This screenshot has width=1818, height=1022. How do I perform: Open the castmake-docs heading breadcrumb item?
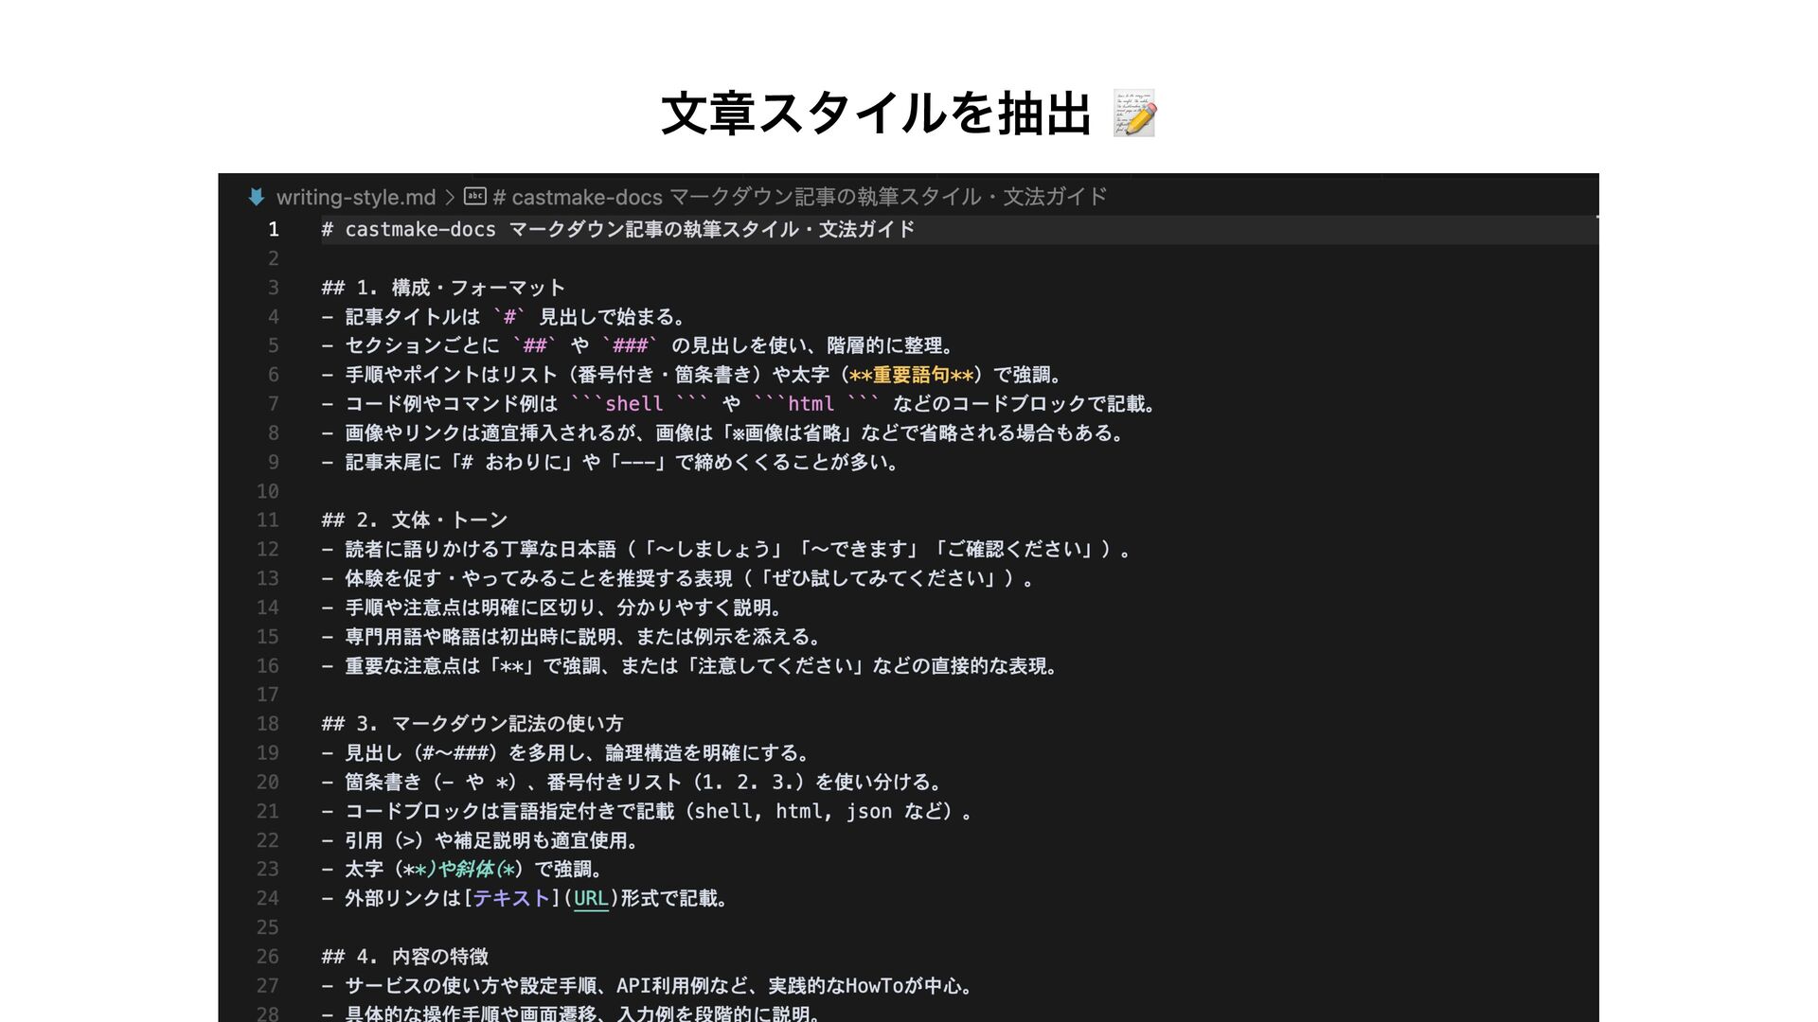(x=800, y=197)
